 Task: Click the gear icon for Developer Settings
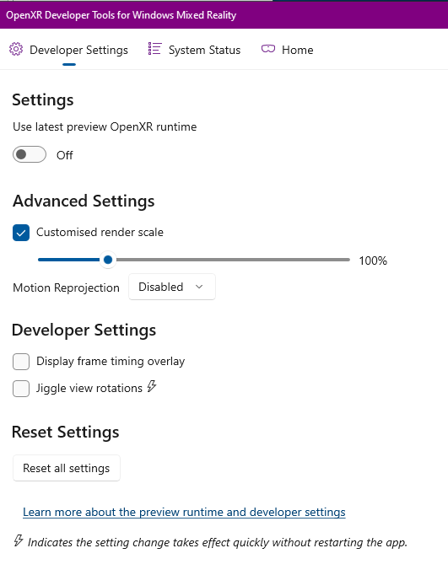click(16, 49)
